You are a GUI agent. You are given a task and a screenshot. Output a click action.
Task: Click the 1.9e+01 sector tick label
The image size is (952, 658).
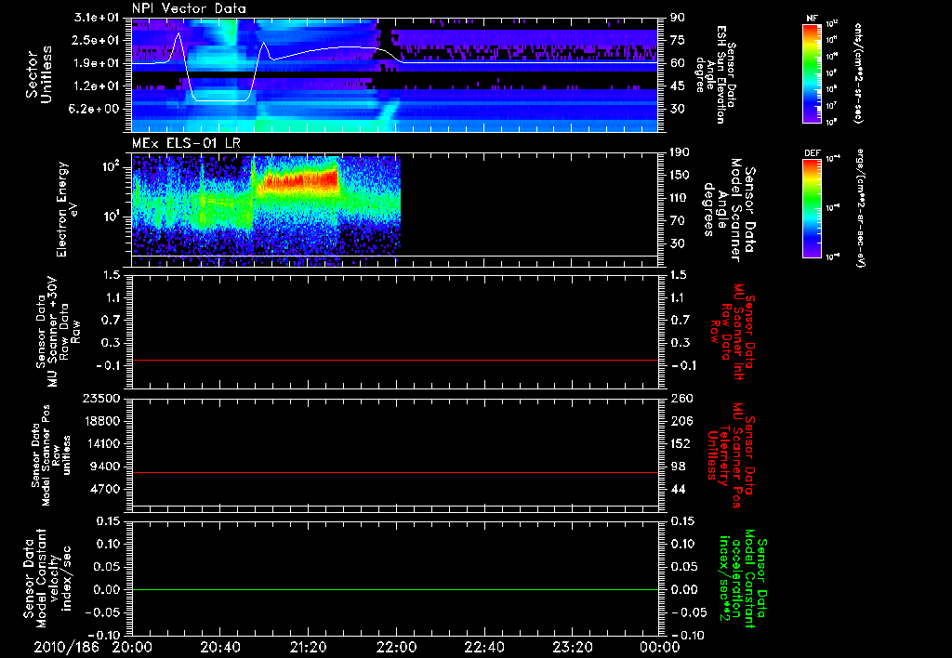pos(96,63)
